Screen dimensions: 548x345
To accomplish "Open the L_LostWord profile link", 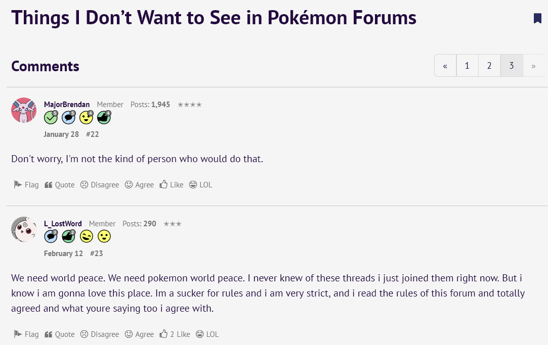I will 63,224.
